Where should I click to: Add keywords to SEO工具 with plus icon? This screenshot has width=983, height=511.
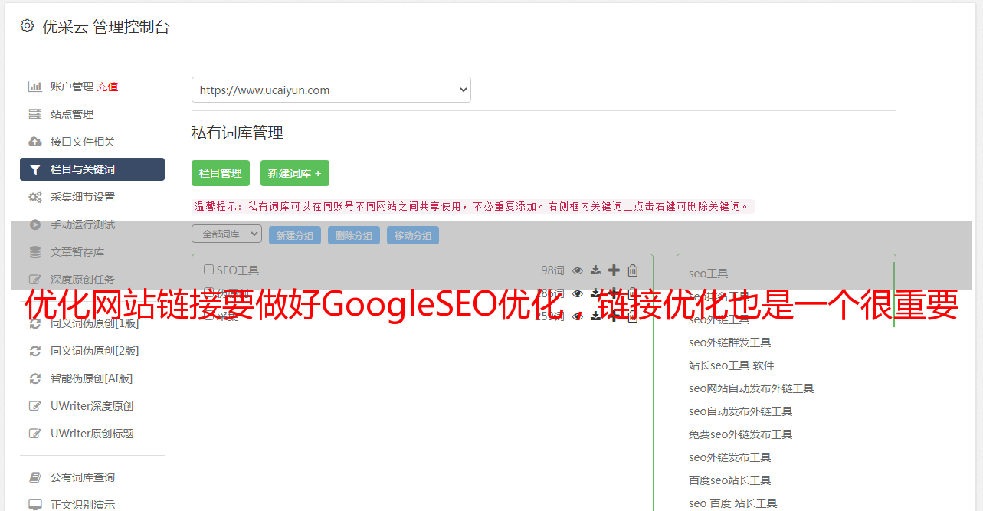614,270
